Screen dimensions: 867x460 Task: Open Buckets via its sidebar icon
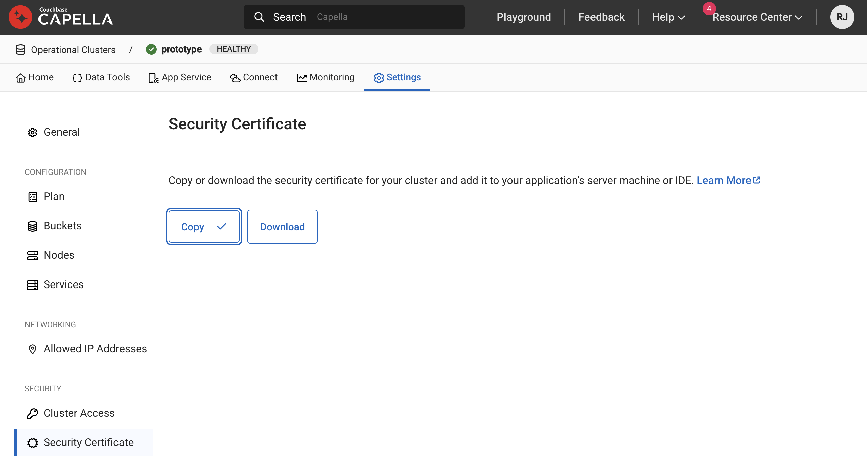pyautogui.click(x=33, y=226)
